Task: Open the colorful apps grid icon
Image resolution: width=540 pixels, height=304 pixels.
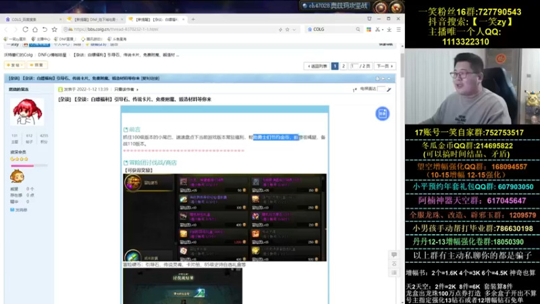Action: pos(369,30)
